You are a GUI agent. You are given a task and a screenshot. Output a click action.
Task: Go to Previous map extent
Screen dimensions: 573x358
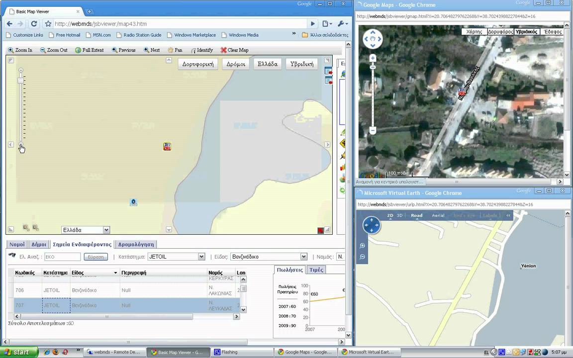123,50
